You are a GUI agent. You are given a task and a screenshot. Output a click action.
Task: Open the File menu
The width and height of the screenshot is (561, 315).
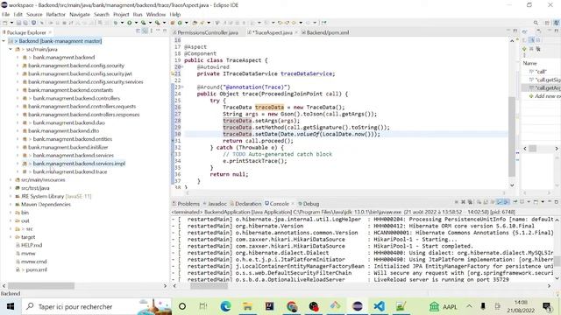coord(6,14)
